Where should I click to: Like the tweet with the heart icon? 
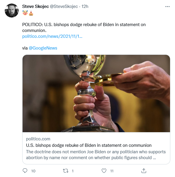coord(104,171)
